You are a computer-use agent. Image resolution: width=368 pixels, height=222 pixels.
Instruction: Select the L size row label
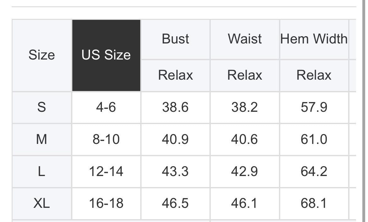(42, 171)
